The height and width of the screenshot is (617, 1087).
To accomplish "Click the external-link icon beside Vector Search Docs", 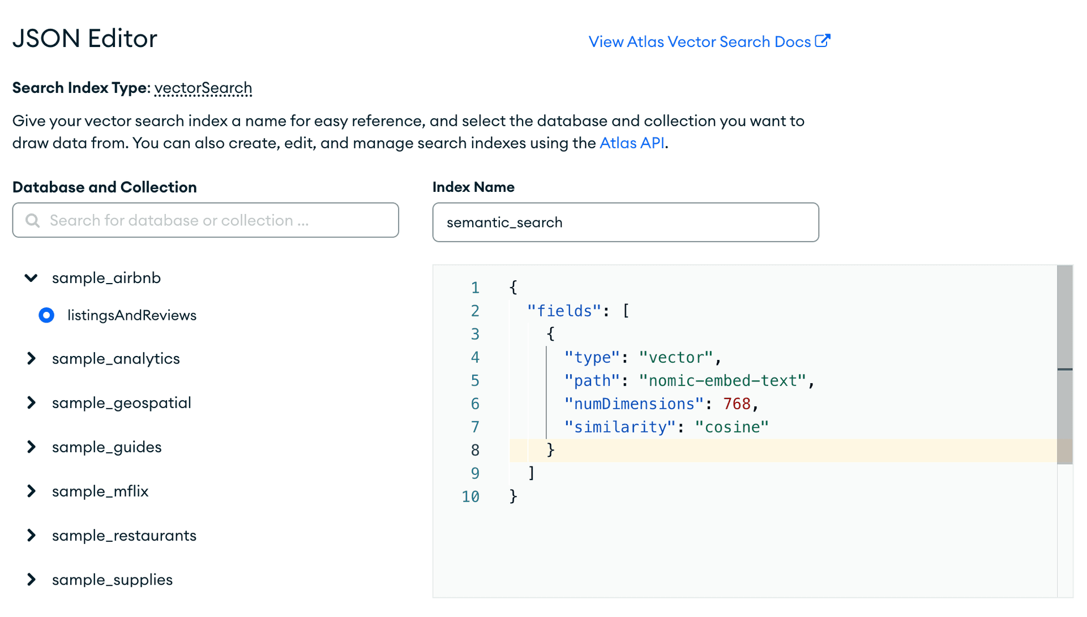I will (x=824, y=40).
